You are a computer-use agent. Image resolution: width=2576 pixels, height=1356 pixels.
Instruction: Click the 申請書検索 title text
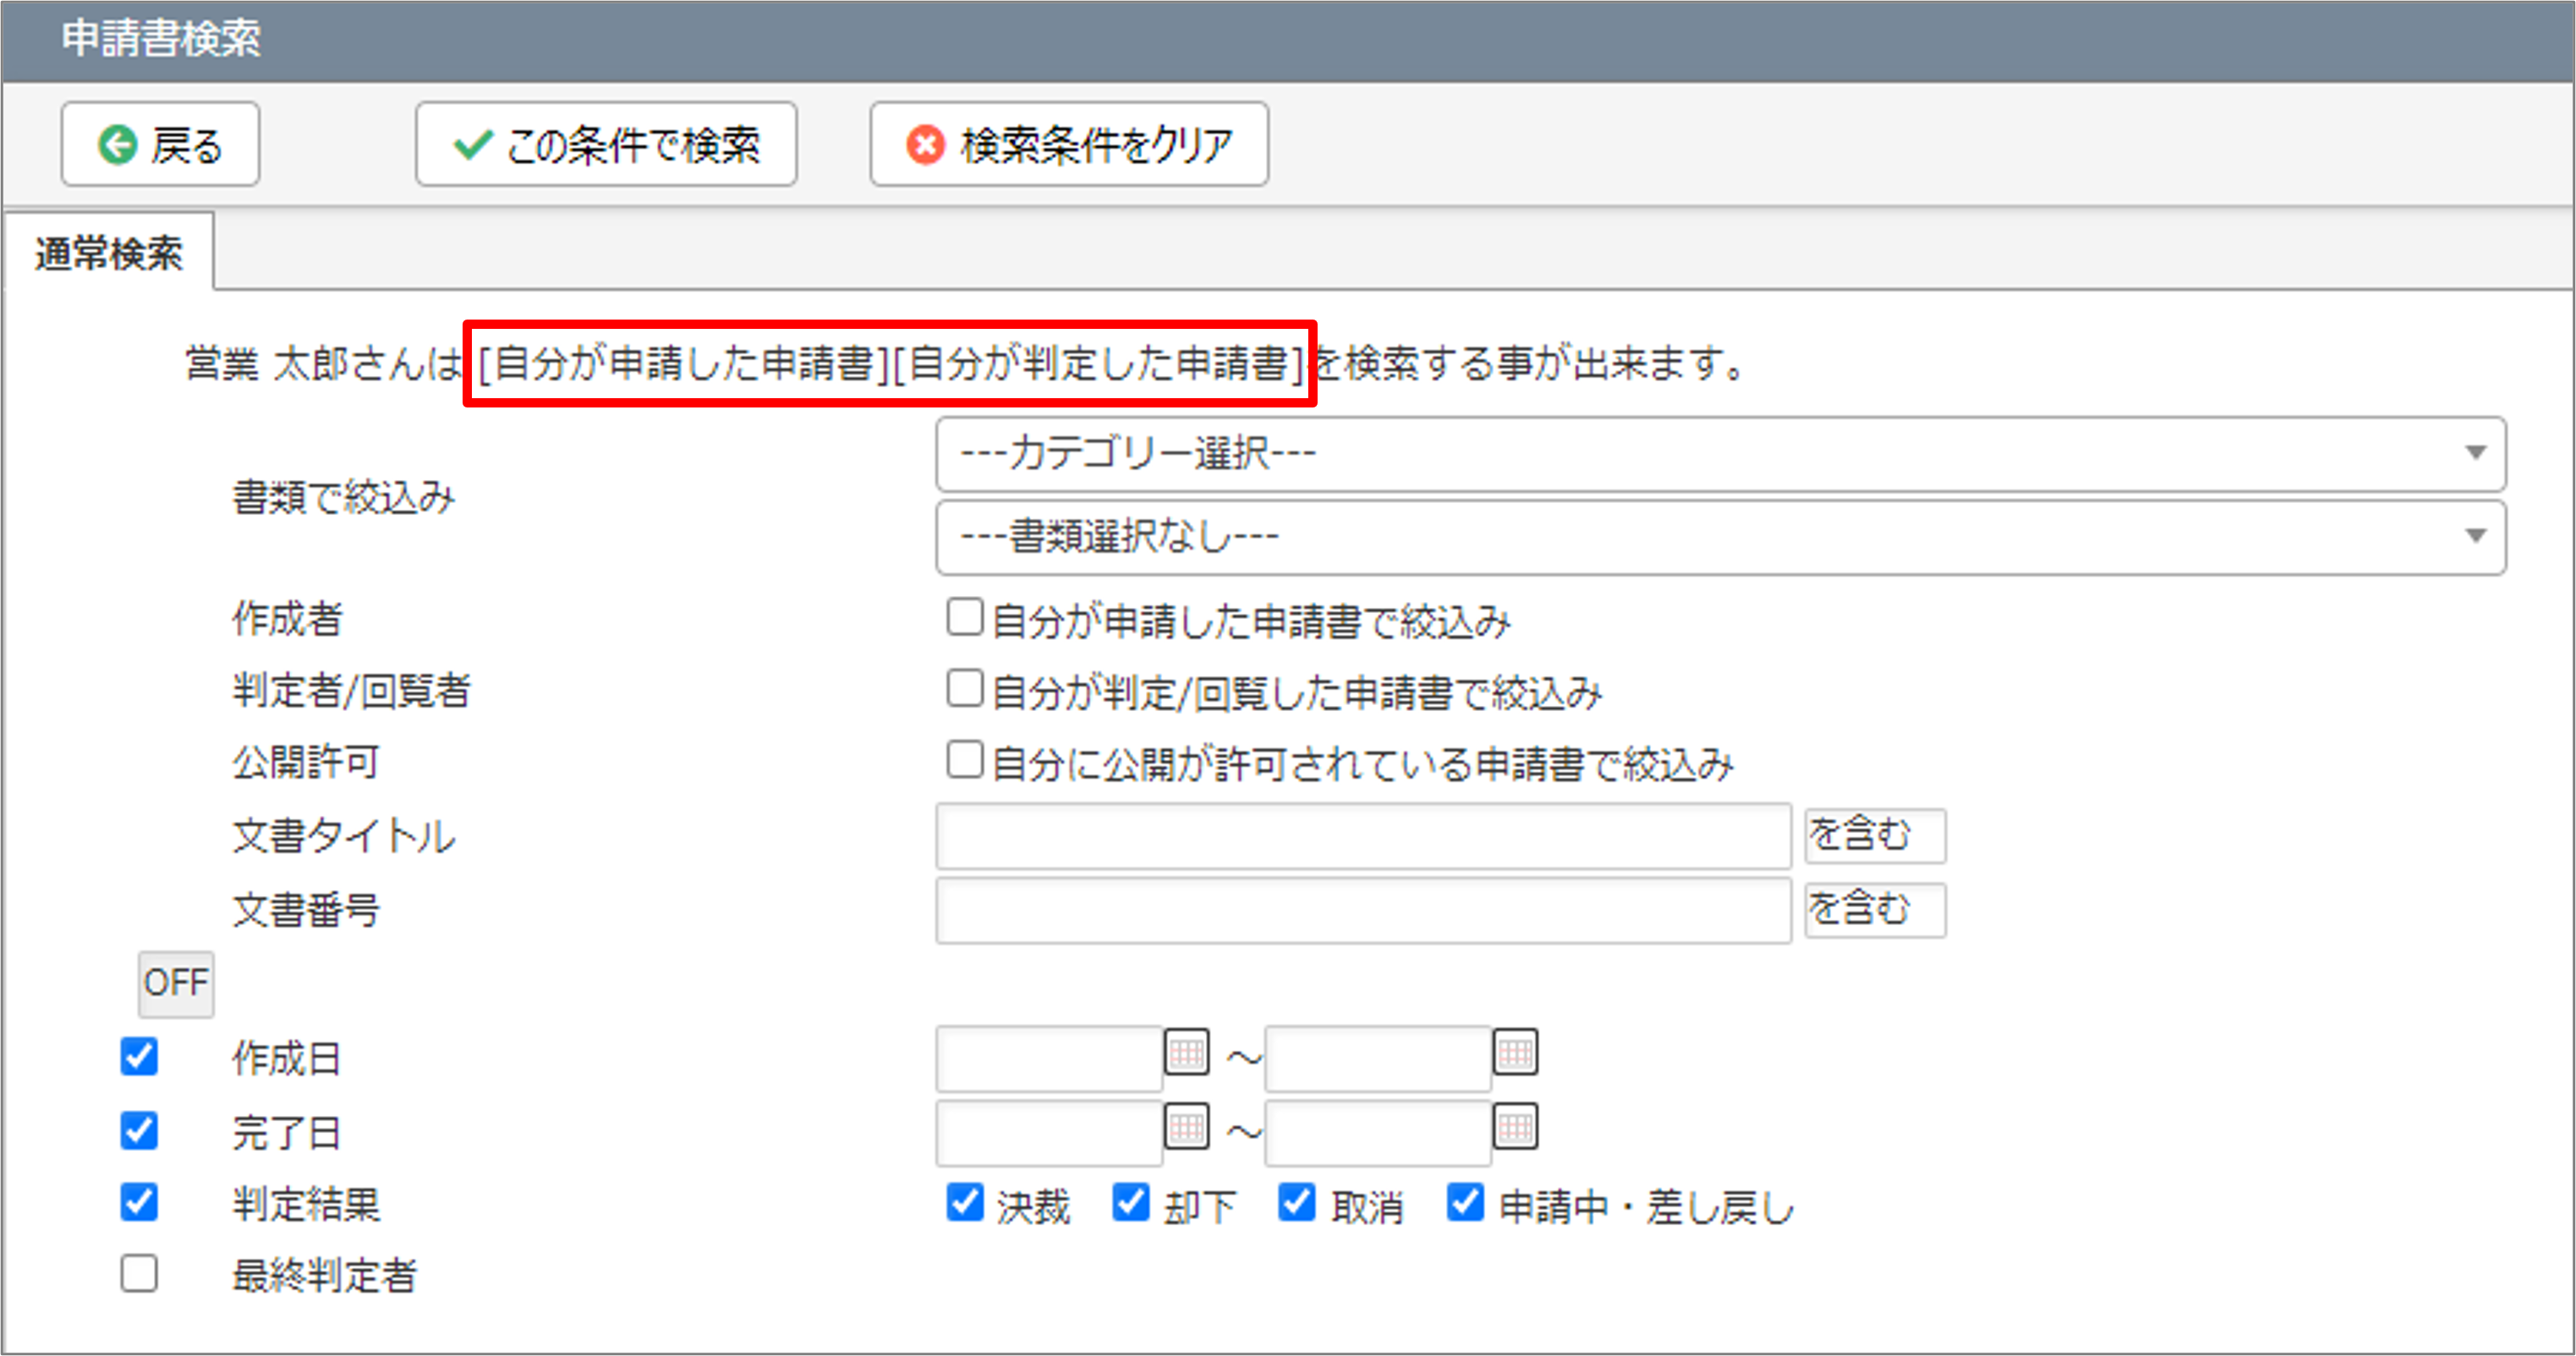click(x=161, y=39)
